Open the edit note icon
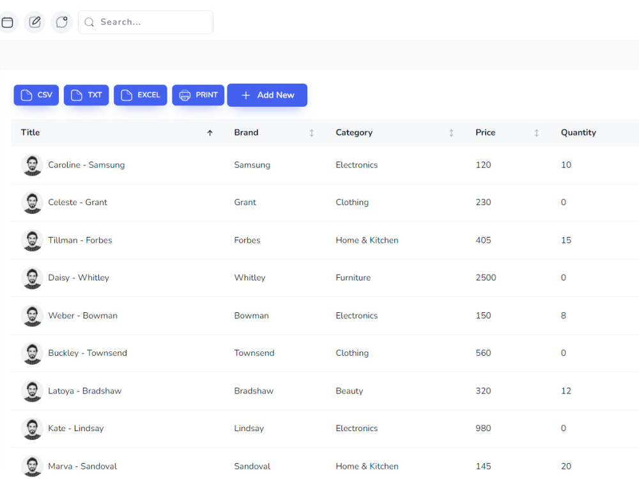 35,22
